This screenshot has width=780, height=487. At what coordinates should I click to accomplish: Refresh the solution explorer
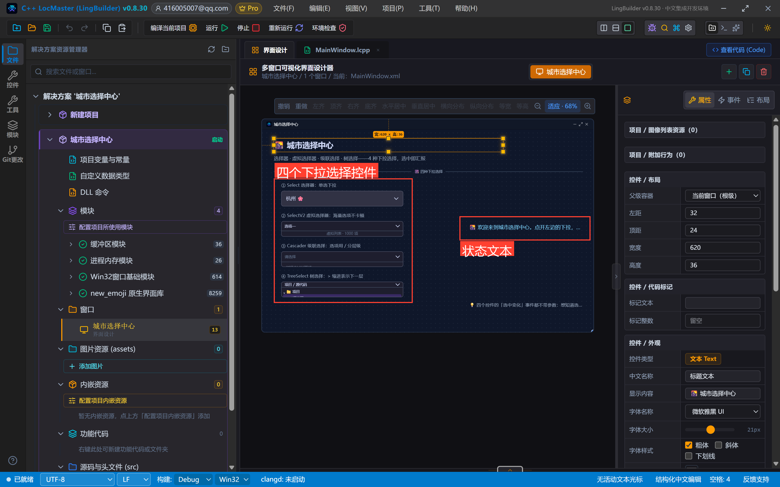click(211, 49)
